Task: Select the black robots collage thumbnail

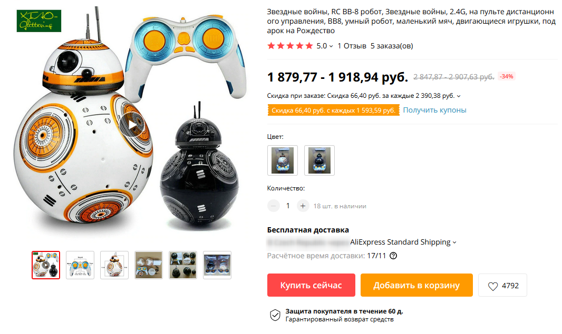Action: (183, 265)
